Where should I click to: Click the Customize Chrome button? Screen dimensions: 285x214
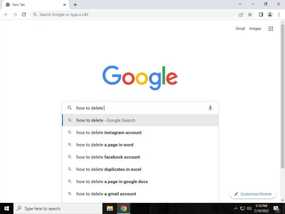253,194
